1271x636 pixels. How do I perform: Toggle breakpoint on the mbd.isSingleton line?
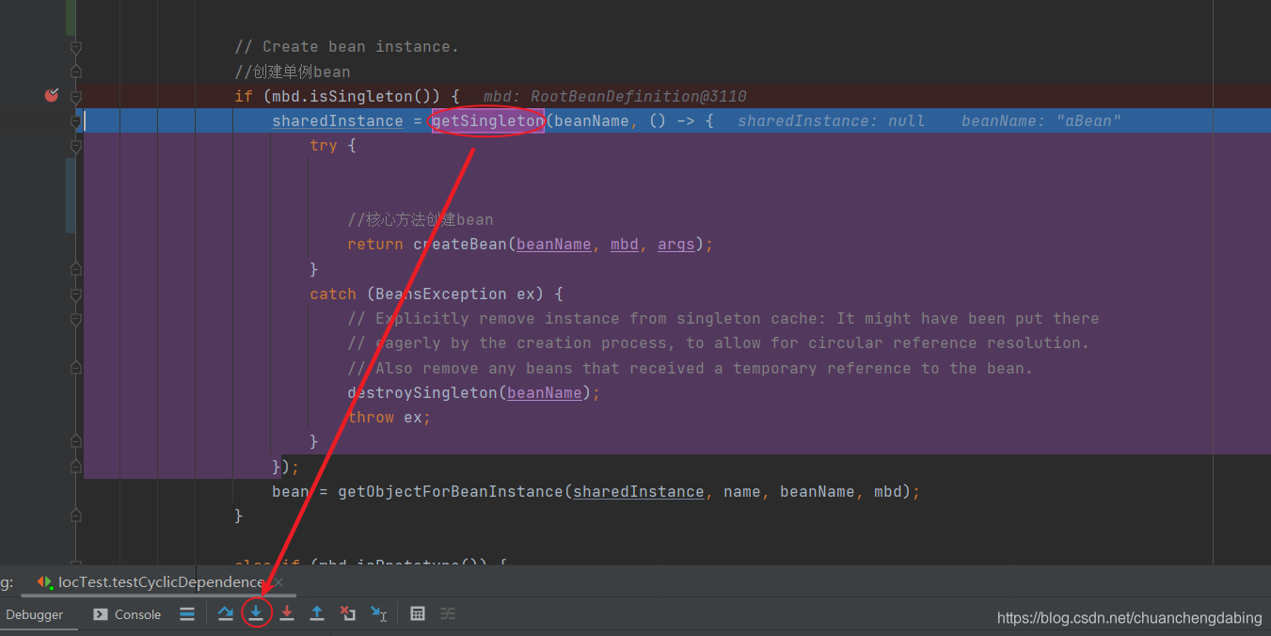52,95
